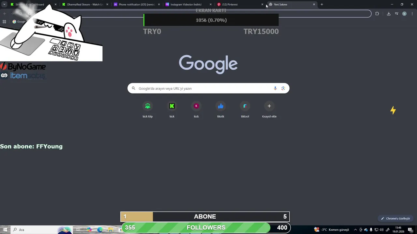Open the kick klip shortcut

coord(148,110)
